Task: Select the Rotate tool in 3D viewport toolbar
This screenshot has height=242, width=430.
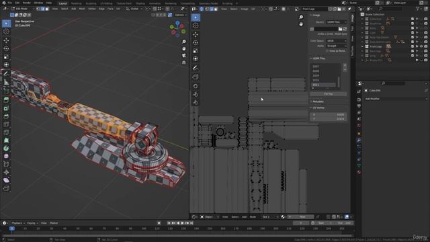Action: [x=6, y=48]
